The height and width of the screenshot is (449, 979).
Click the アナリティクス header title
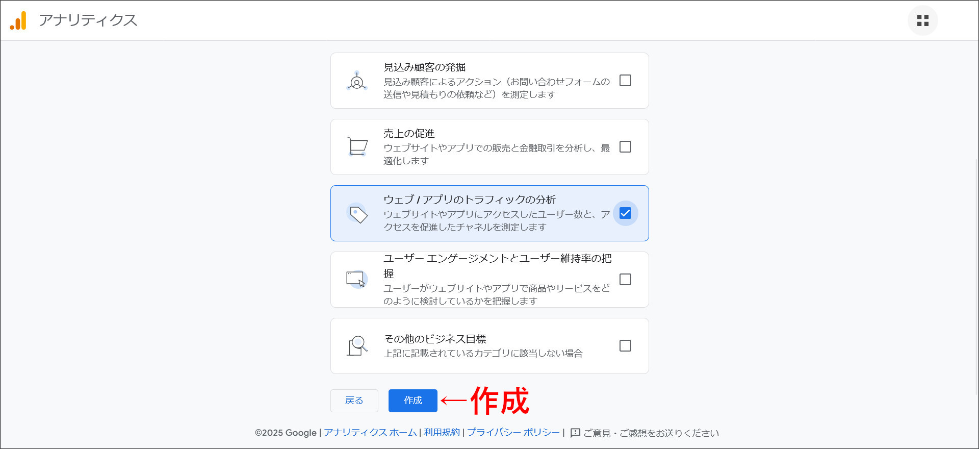click(x=88, y=20)
